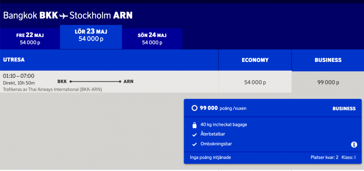Screen dimensions: 364x171
Task: Click the Thai Airways International operator text
Action: point(53,89)
